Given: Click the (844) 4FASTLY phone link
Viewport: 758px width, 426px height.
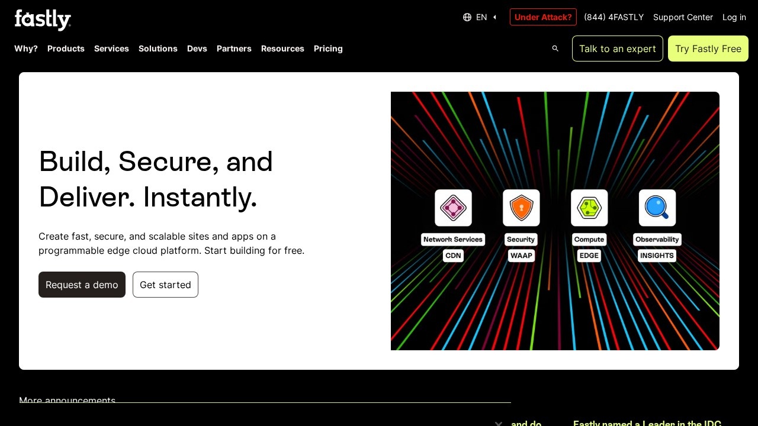Looking at the screenshot, I should [614, 17].
